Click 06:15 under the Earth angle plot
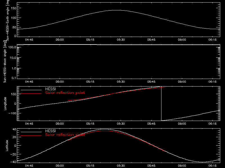225x168 pixels. [213, 40]
